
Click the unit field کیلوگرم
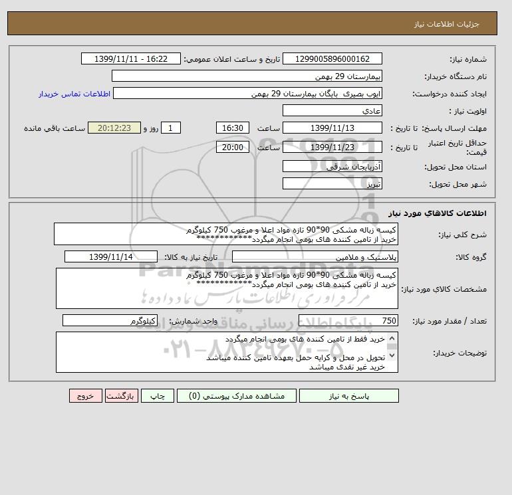[110, 321]
